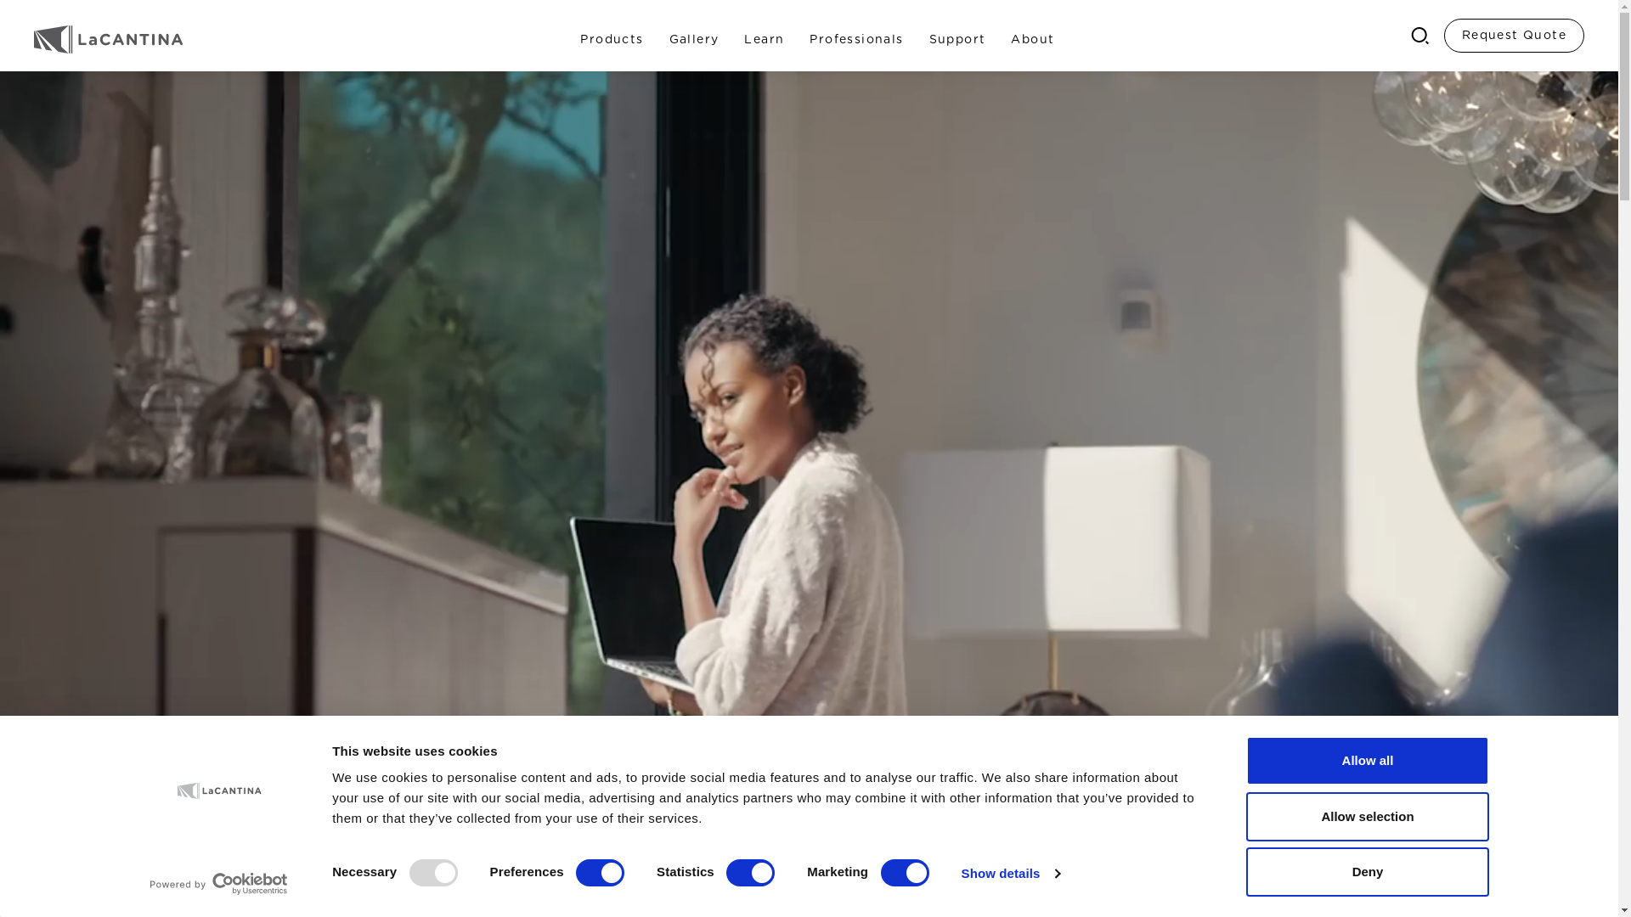Choose Allow selection button
The width and height of the screenshot is (1631, 917).
(1368, 817)
